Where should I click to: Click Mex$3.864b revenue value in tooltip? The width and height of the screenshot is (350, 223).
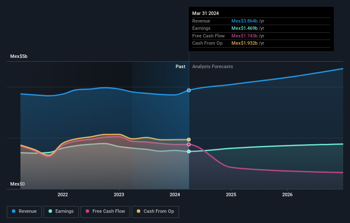tap(244, 21)
